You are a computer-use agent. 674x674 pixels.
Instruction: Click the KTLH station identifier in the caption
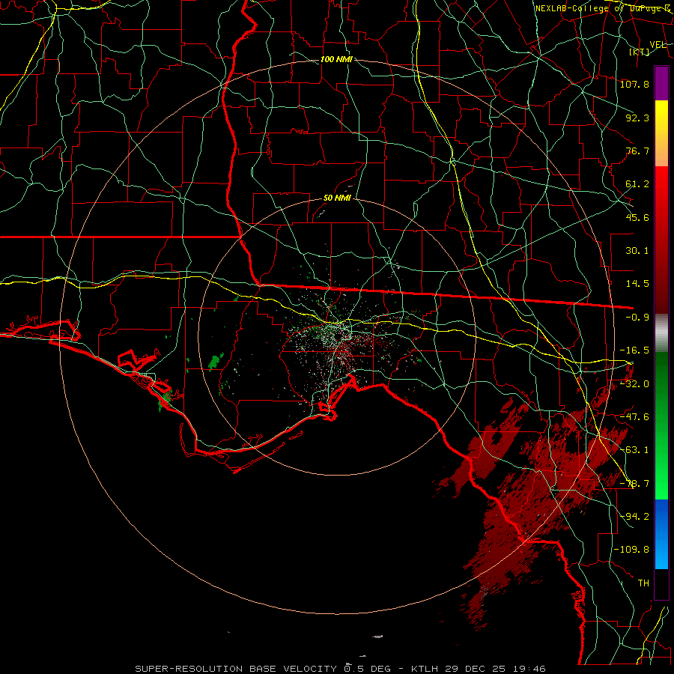tap(425, 669)
